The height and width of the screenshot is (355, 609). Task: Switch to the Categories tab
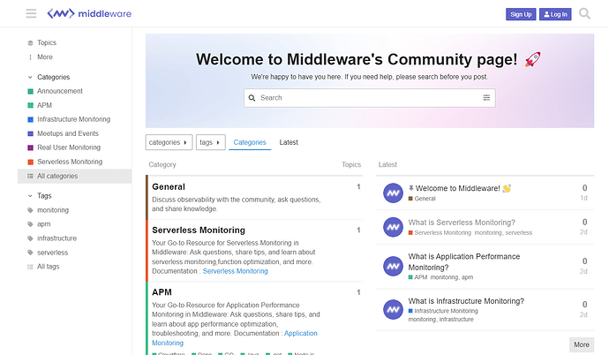point(250,142)
